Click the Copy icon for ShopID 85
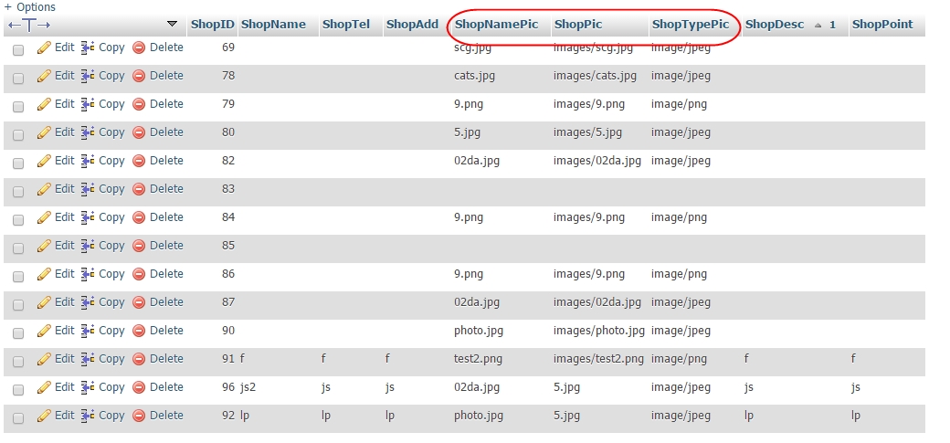Image resolution: width=950 pixels, height=443 pixels. pyautogui.click(x=88, y=246)
